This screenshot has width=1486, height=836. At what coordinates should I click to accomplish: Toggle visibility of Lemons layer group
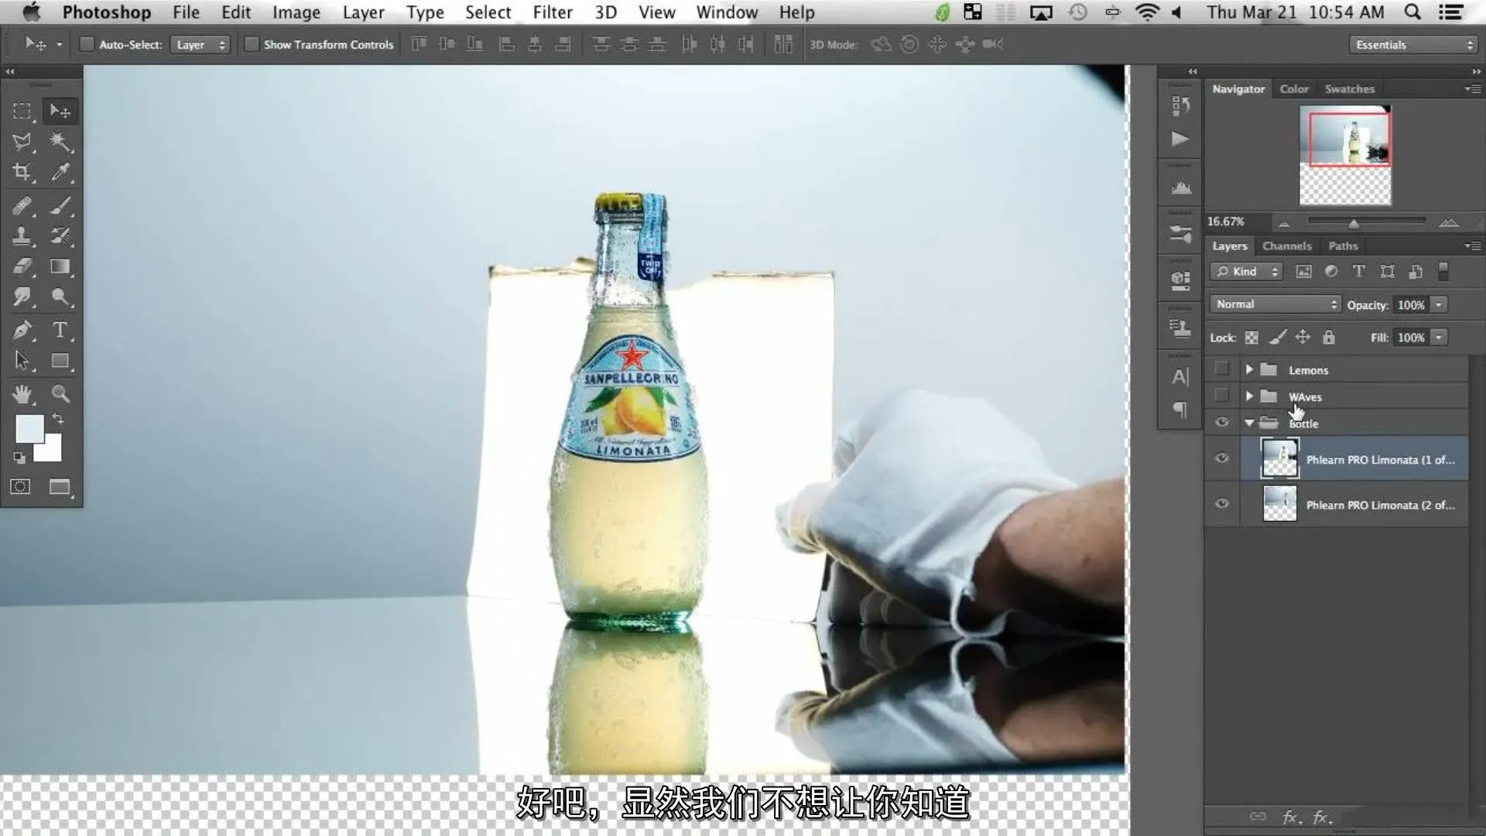click(1221, 369)
